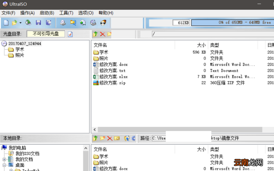Click 类型 column header in local file list
This screenshot has height=171, width=274.
coord(215,149)
